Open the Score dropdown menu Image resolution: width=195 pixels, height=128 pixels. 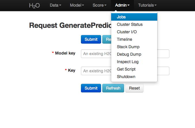[x=99, y=5]
